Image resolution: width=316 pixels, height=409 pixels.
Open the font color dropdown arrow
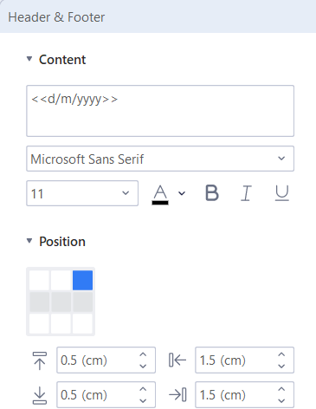coord(182,193)
